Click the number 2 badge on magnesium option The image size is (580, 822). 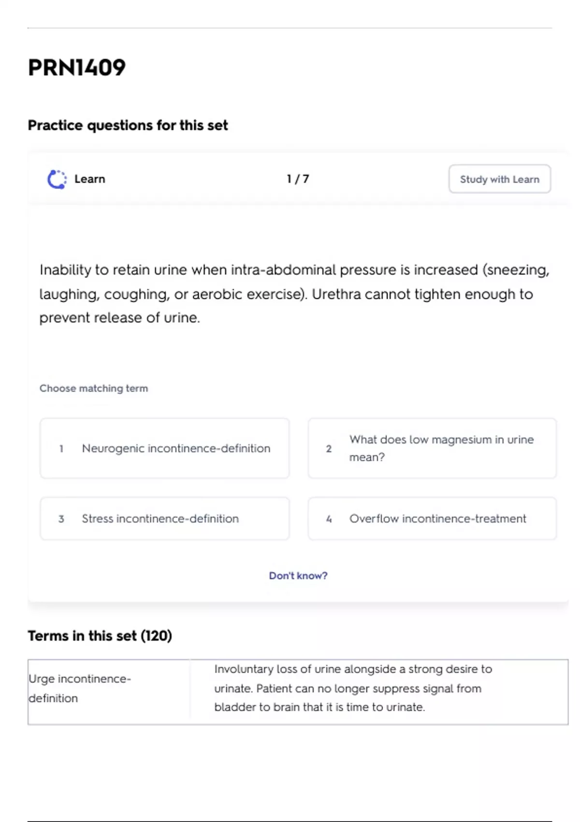[x=329, y=449]
